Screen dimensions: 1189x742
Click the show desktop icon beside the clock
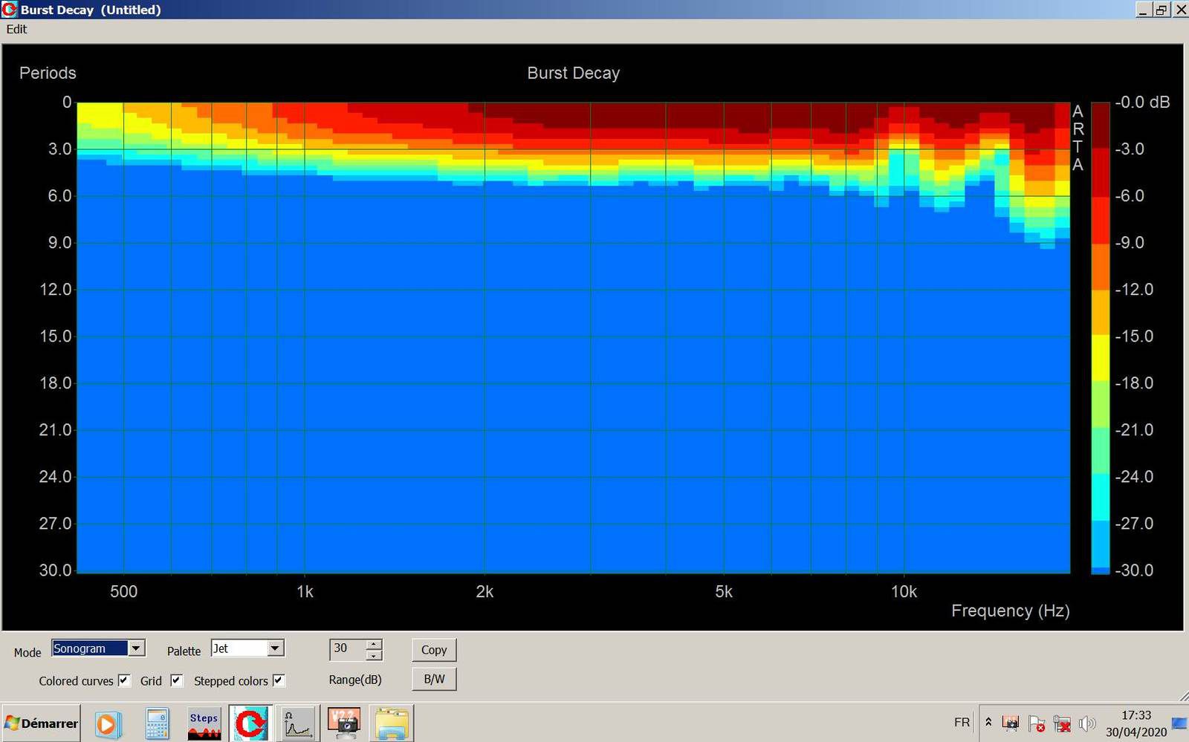(x=1179, y=723)
